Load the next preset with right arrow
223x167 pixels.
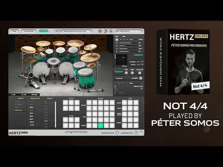[x=60, y=31]
